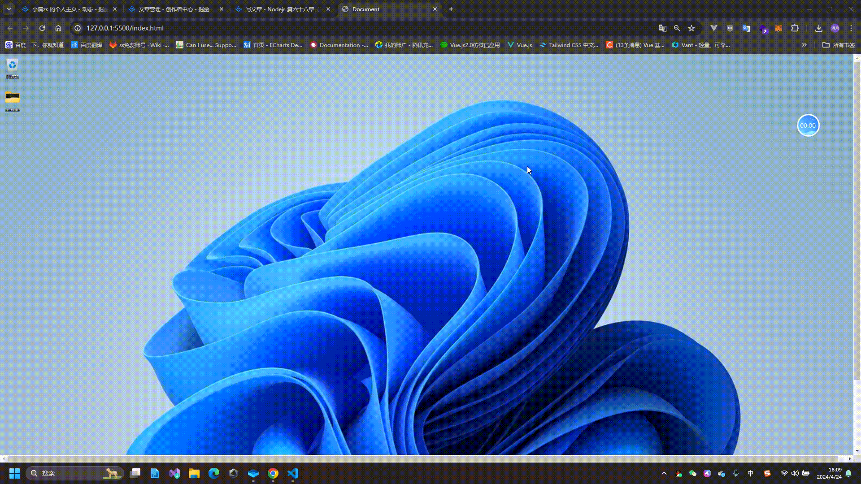
Task: Switch the 中 input method indicator
Action: point(751,473)
